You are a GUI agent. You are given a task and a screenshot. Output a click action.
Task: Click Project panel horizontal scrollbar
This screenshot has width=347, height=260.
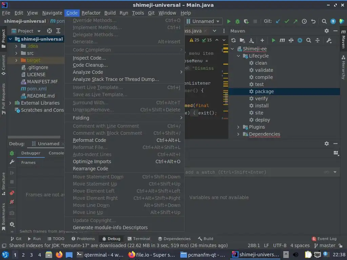coord(34,137)
